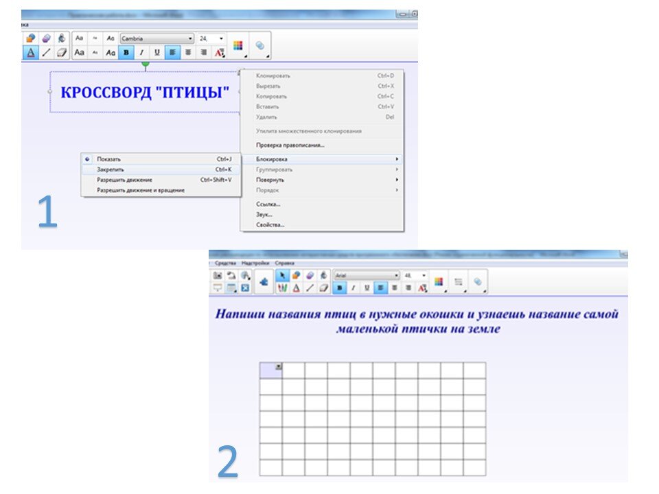The image size is (659, 494).
Task: Open the Справка menu
Action: click(x=284, y=263)
